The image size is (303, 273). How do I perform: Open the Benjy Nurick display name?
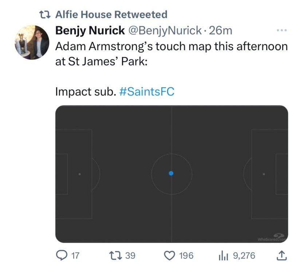(90, 31)
